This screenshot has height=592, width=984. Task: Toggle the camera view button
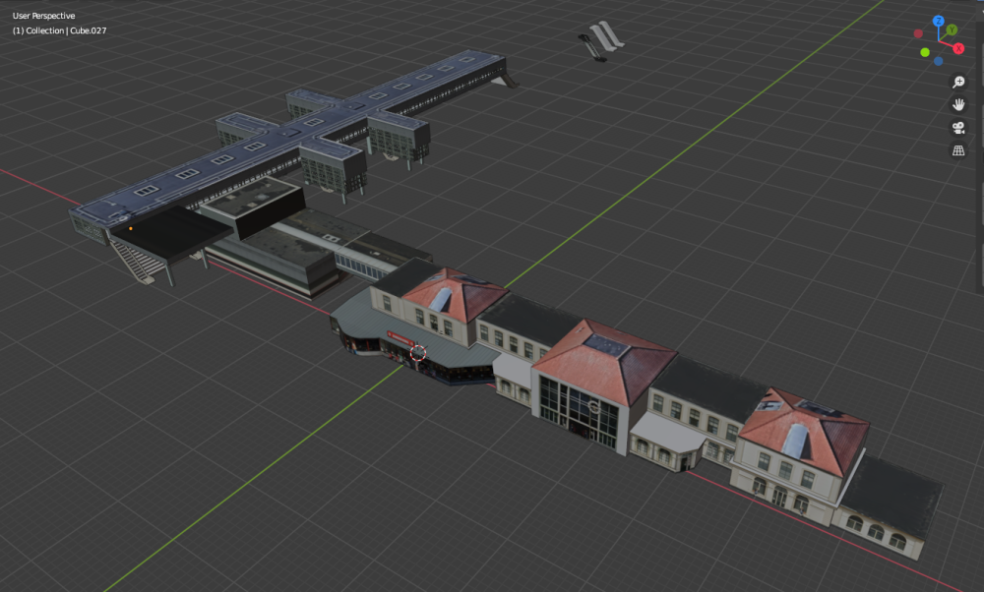[957, 128]
